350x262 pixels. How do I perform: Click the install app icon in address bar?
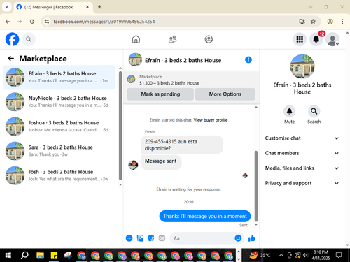(302, 22)
